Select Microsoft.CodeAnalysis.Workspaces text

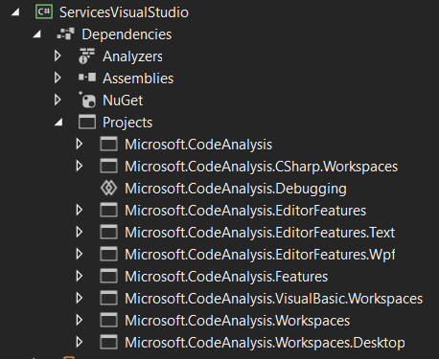pos(238,321)
